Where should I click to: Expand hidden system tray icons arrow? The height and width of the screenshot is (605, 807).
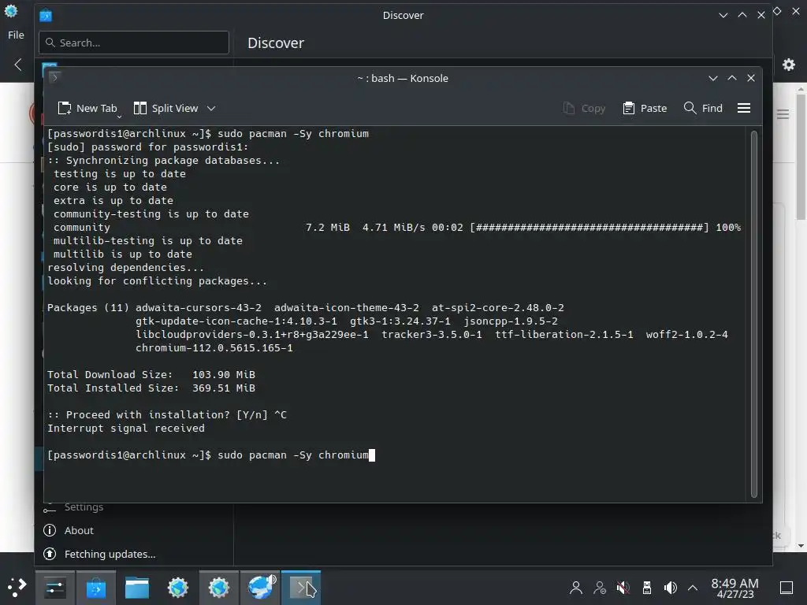point(693,588)
